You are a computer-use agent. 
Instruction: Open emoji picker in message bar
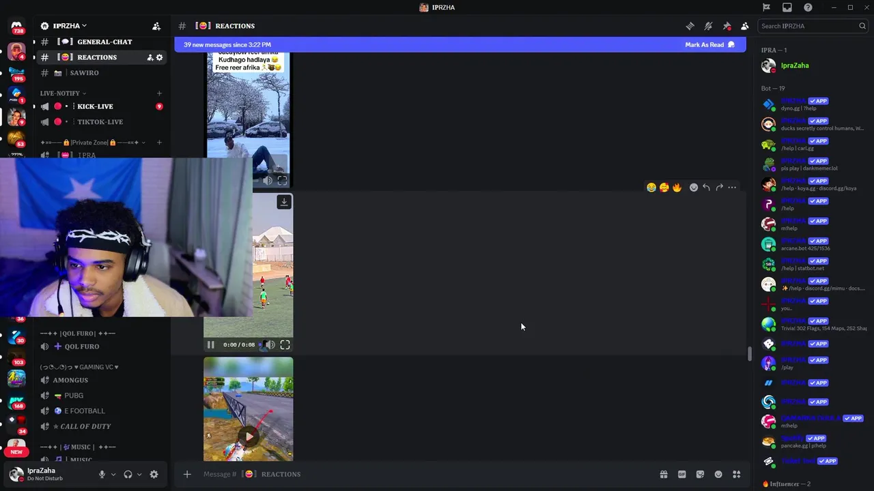tap(718, 475)
